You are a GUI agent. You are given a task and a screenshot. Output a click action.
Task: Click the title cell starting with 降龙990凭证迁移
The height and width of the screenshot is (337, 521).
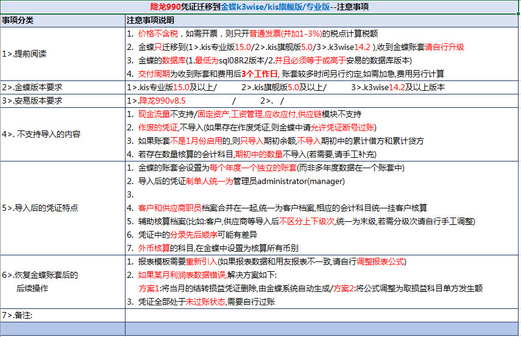click(260, 7)
